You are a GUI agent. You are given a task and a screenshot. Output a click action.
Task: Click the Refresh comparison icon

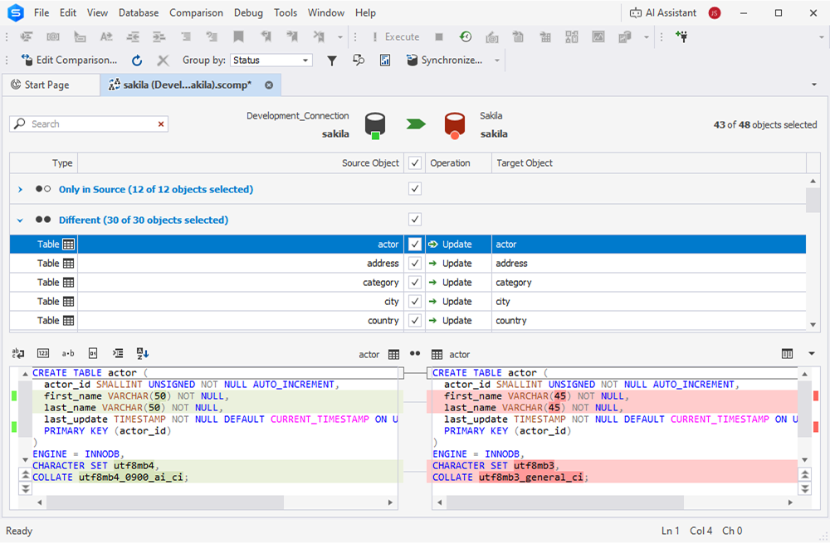click(x=137, y=61)
